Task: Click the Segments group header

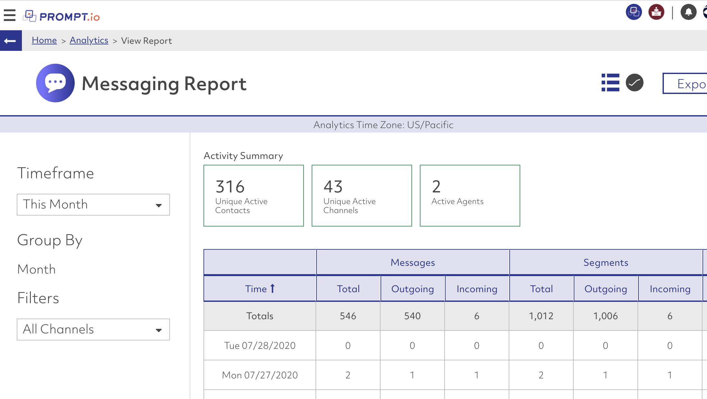Action: coord(606,263)
